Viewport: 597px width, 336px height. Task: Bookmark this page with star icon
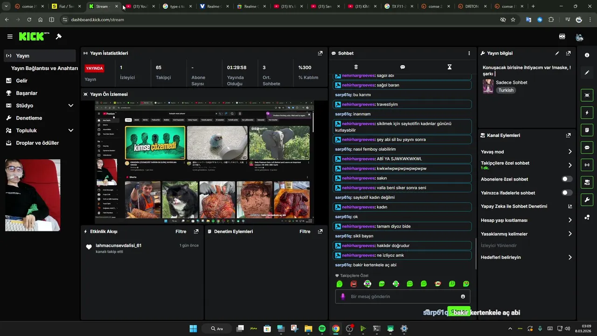pyautogui.click(x=513, y=20)
